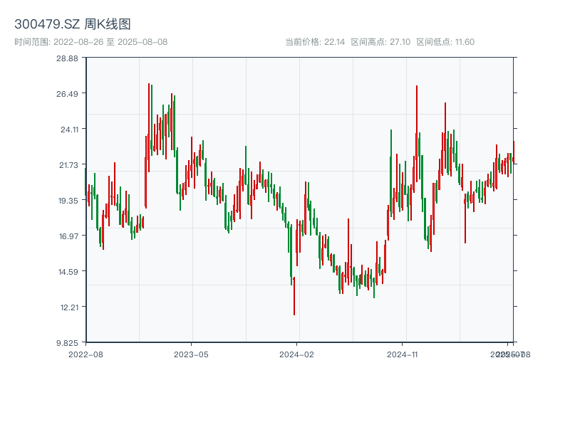Click the period low 区间低点: 11.60

point(445,42)
